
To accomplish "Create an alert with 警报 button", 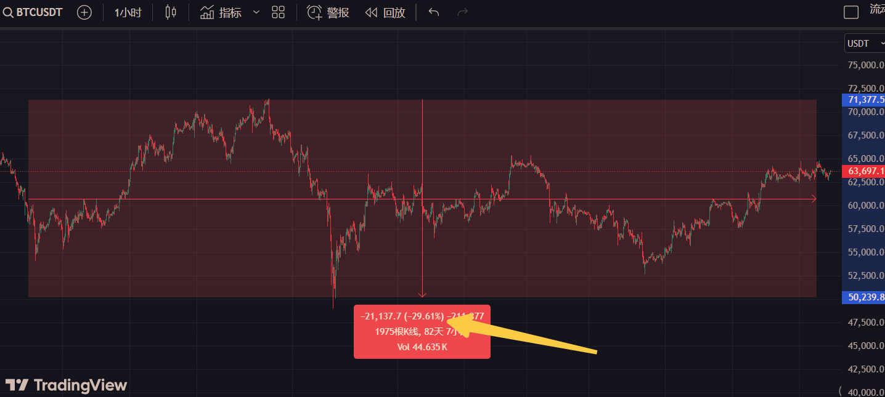I will (x=328, y=12).
